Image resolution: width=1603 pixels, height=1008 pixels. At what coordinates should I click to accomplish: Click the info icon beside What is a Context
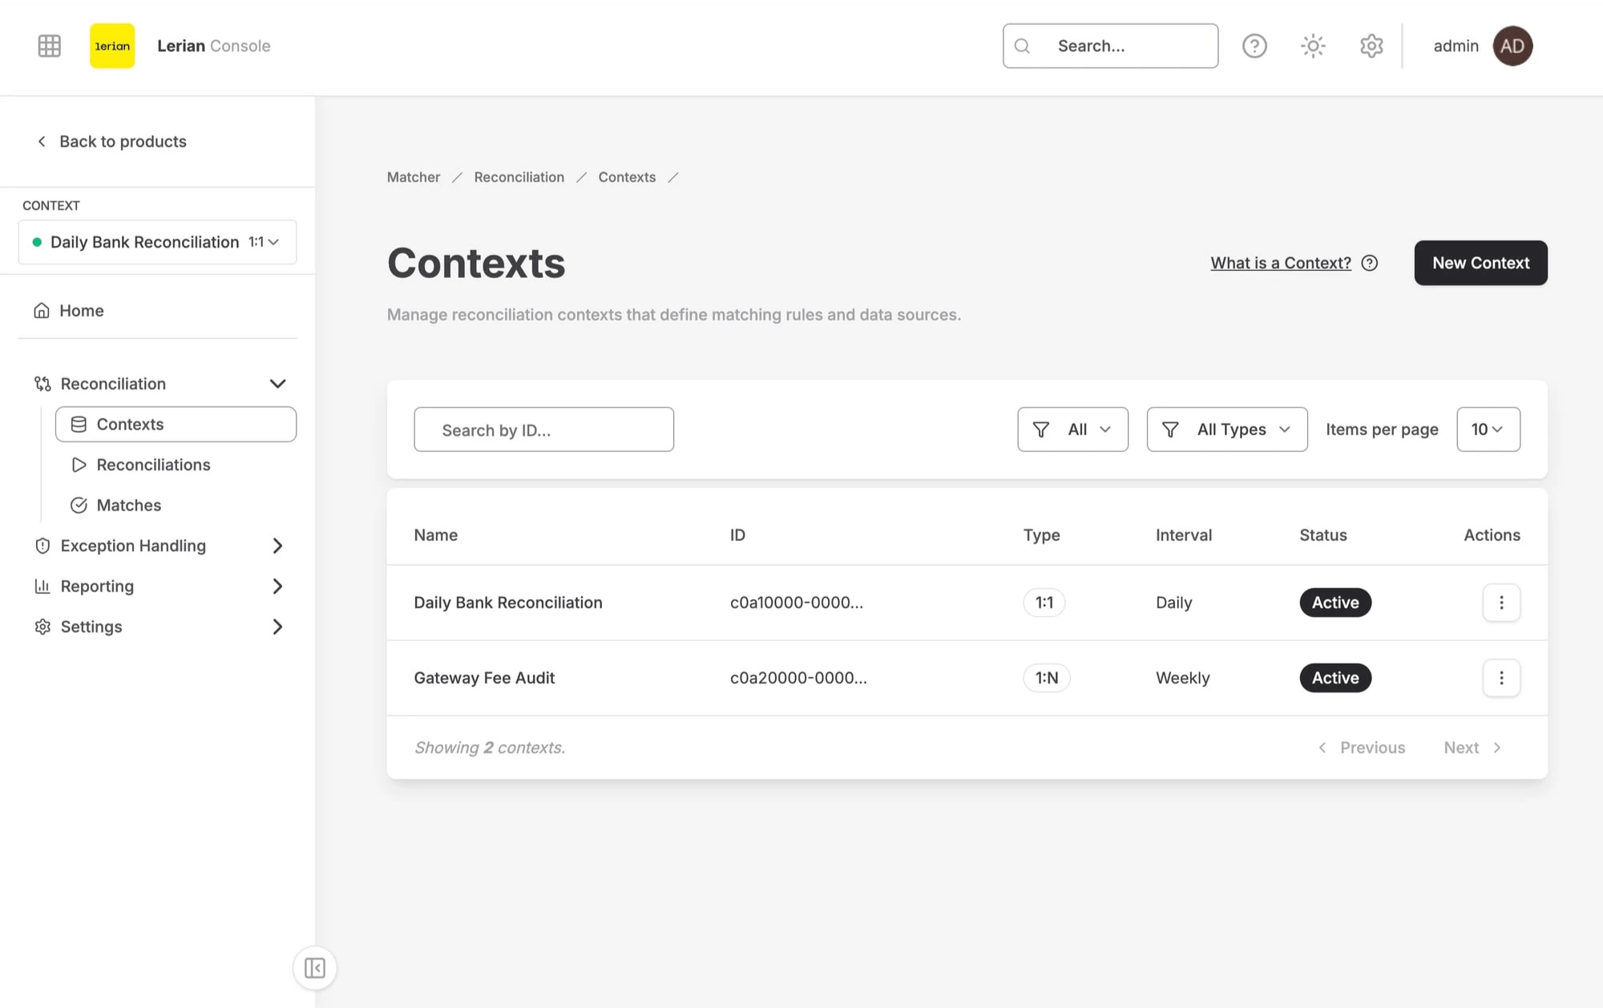1370,263
